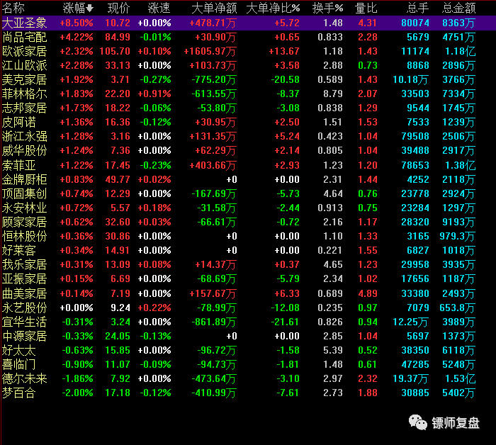Select the 大亚圣象 stock row

tap(248, 23)
